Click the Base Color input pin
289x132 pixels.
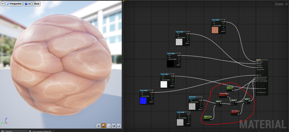click(x=257, y=62)
